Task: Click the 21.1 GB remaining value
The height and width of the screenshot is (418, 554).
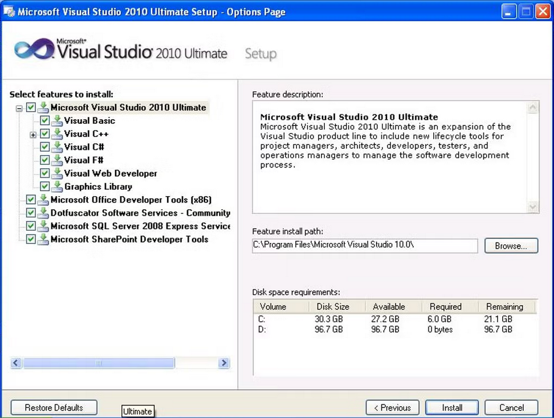Action: [x=498, y=319]
